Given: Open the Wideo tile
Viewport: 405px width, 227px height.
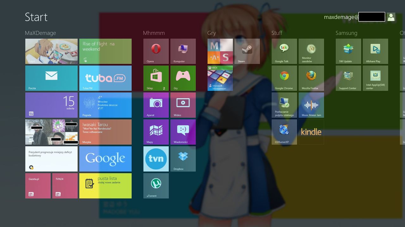Looking at the screenshot, I should 183,105.
